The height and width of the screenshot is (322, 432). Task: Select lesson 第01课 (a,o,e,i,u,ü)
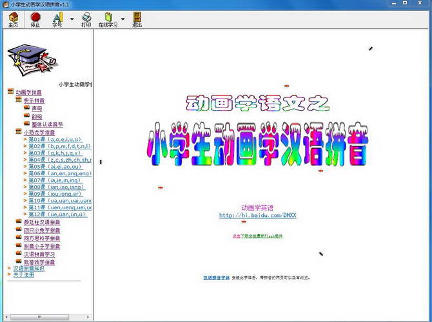[x=55, y=139]
